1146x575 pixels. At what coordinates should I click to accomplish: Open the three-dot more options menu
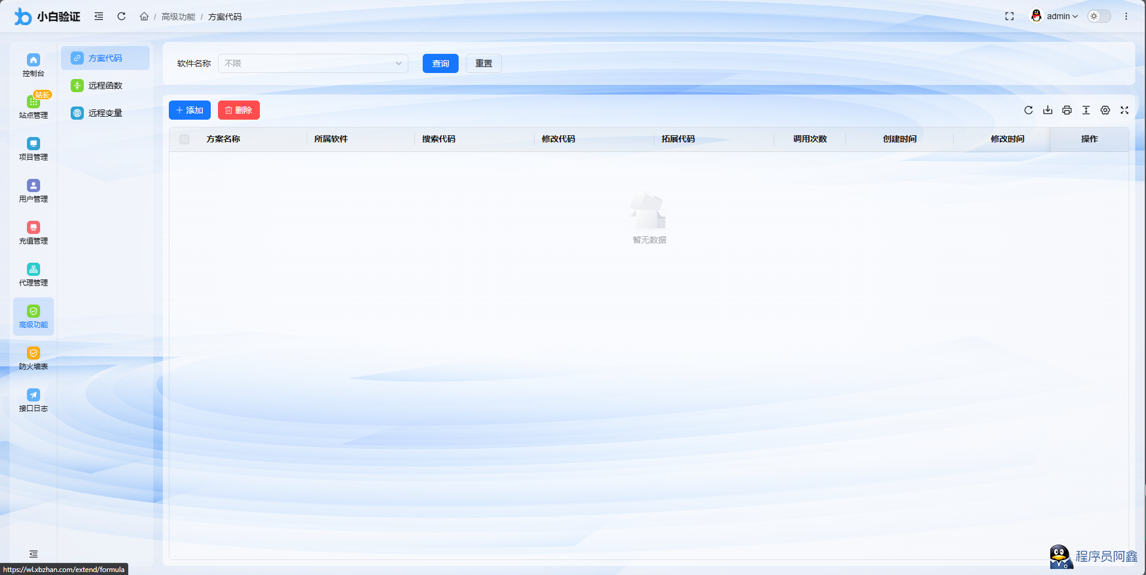pos(1126,17)
